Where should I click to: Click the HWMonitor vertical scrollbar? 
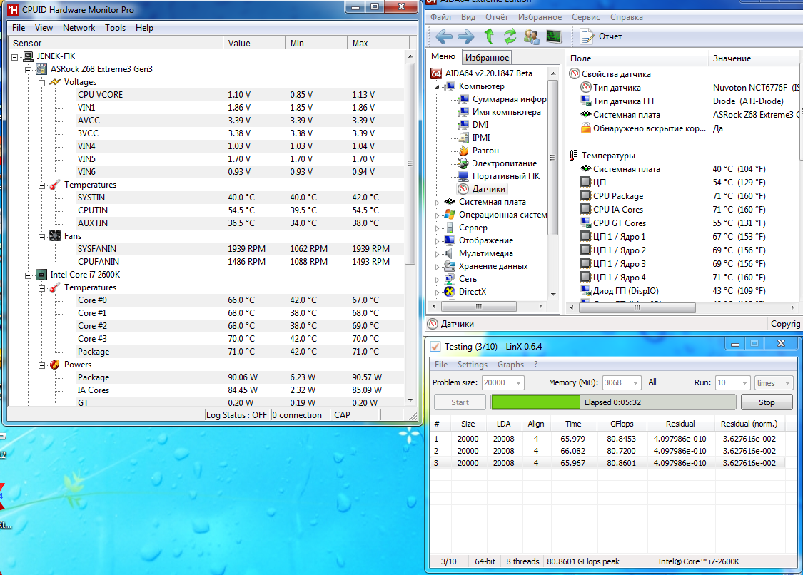point(410,164)
